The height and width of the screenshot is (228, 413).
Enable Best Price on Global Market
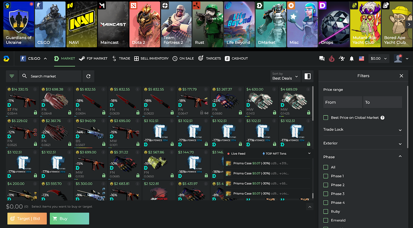pos(326,118)
